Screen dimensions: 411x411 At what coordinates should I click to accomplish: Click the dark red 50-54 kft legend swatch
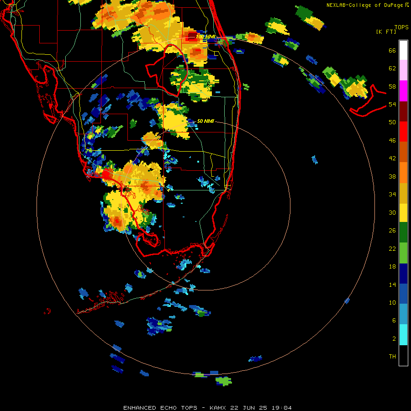click(x=403, y=111)
